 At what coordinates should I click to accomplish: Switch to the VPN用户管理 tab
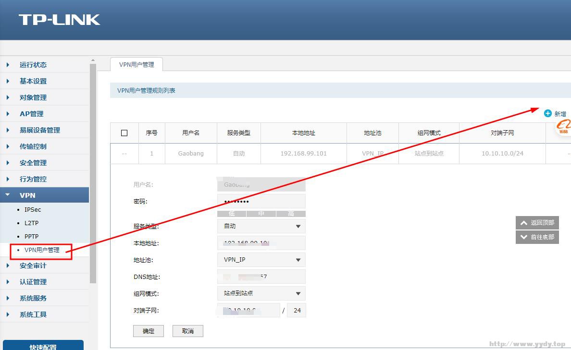point(137,64)
